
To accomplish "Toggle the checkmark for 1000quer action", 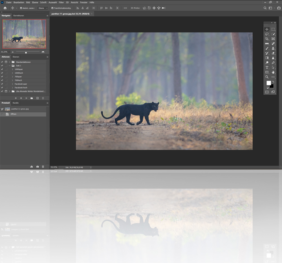I will click(2, 69).
